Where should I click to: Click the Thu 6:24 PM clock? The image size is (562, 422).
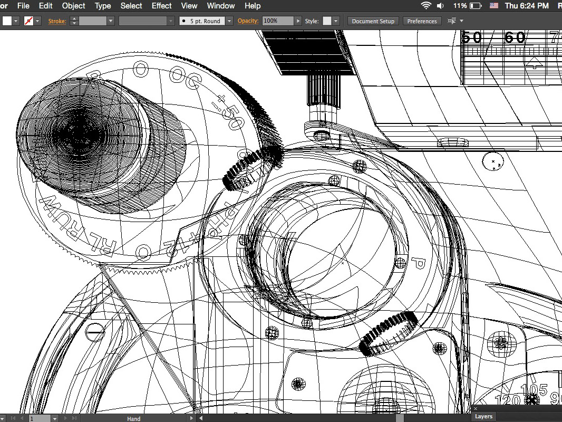[527, 6]
